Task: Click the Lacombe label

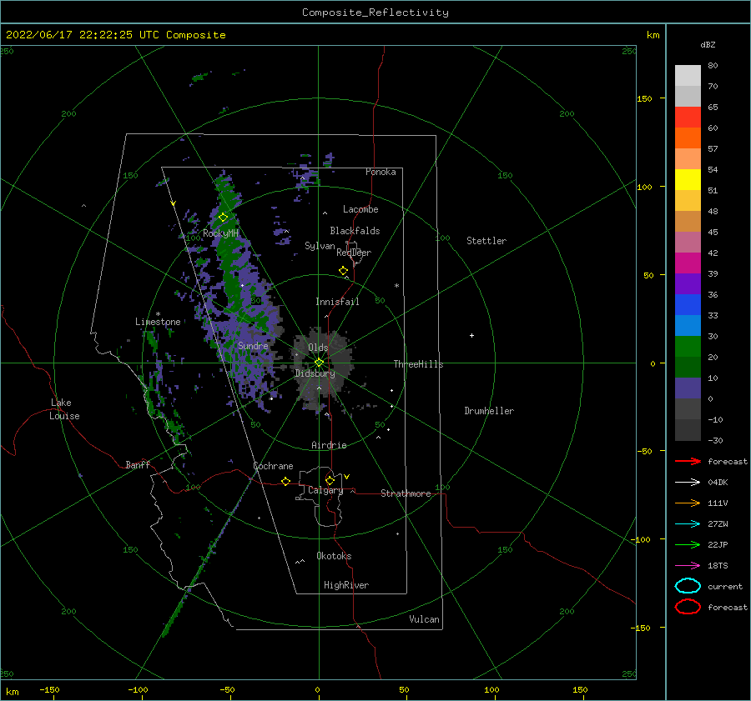Action: click(360, 209)
